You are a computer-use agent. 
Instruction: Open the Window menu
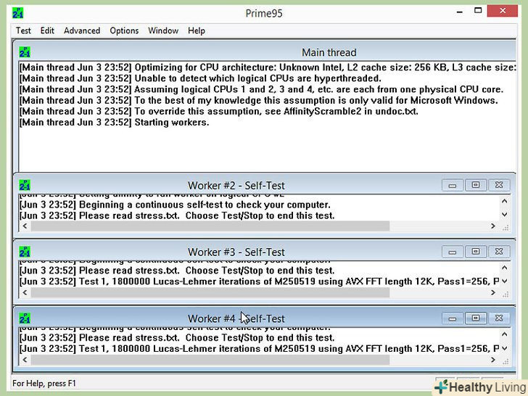(x=163, y=30)
